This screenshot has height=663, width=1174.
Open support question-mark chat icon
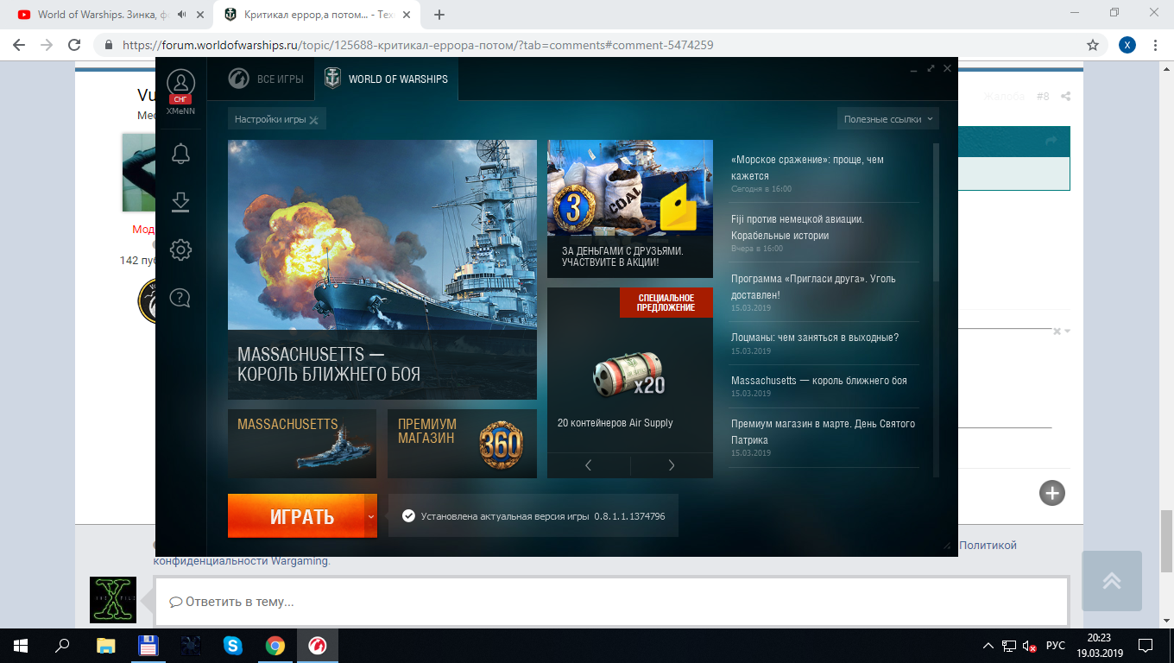click(x=180, y=298)
